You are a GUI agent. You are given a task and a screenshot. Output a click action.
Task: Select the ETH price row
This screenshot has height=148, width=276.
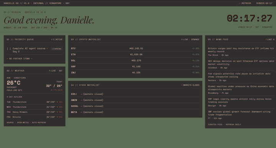coord(135,54)
